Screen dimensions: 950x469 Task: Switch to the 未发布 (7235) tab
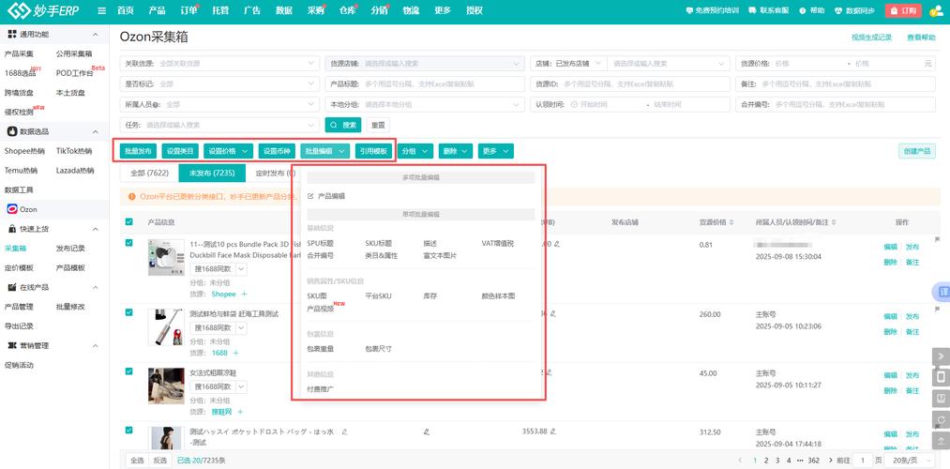(x=212, y=173)
